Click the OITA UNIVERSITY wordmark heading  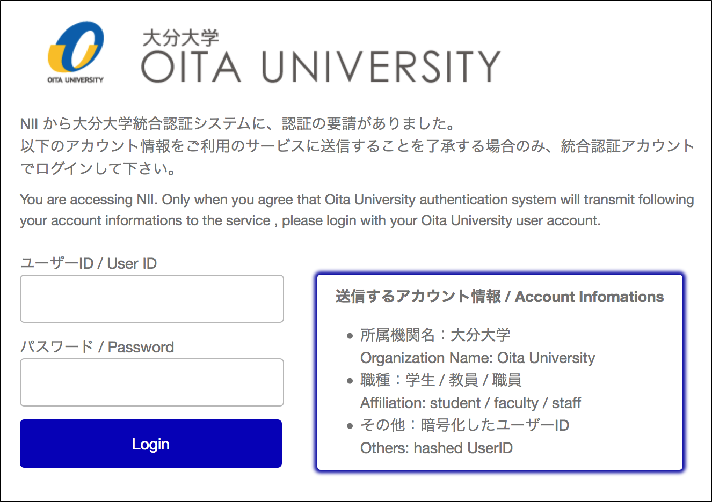coord(321,67)
